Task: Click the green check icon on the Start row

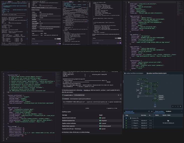Action: pos(126,121)
